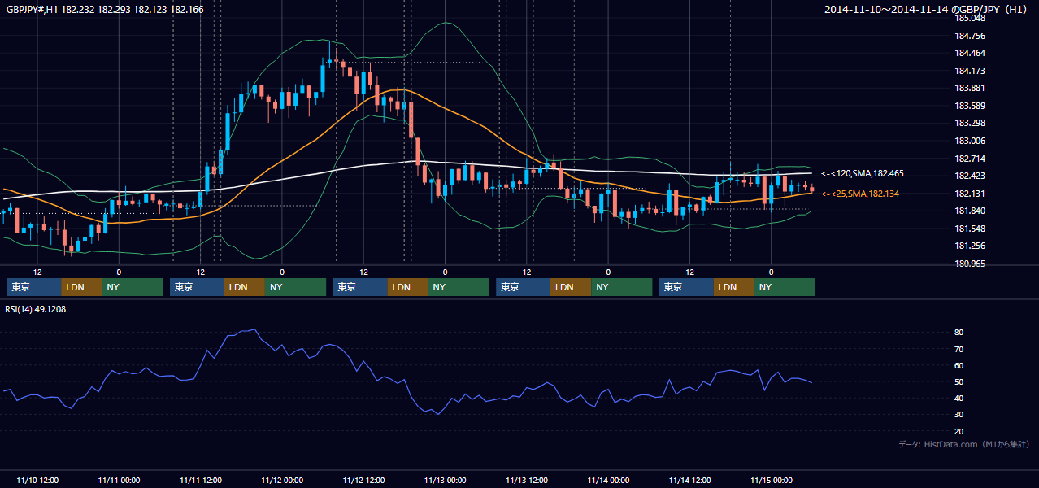Click the 11/12 12:00 date label

(363, 480)
